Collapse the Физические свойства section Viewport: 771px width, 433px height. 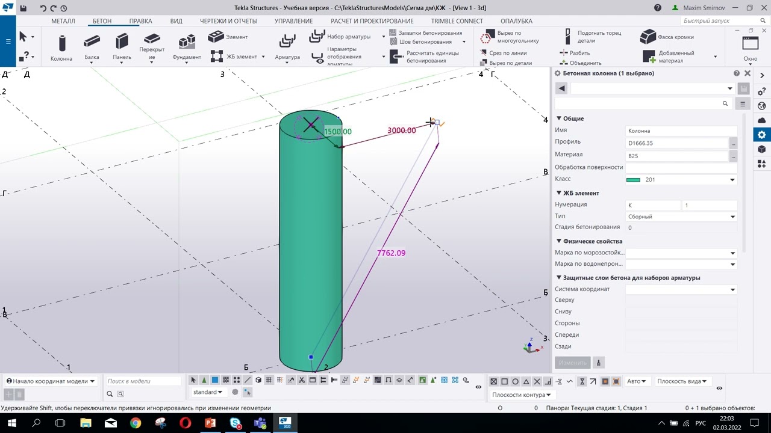click(559, 241)
